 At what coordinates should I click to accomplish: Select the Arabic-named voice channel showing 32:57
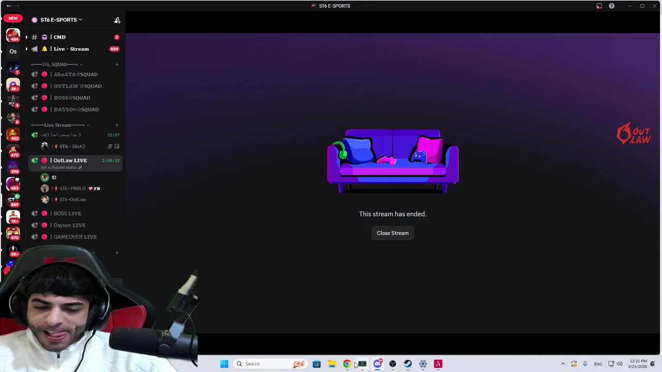[x=75, y=135]
